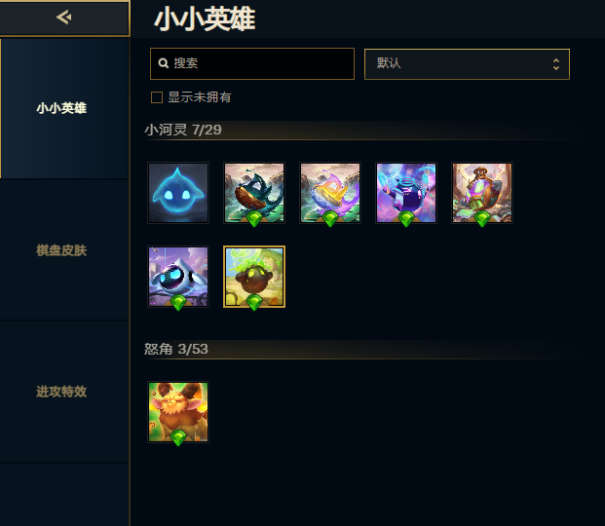Click into the 搜索 search field

click(252, 63)
